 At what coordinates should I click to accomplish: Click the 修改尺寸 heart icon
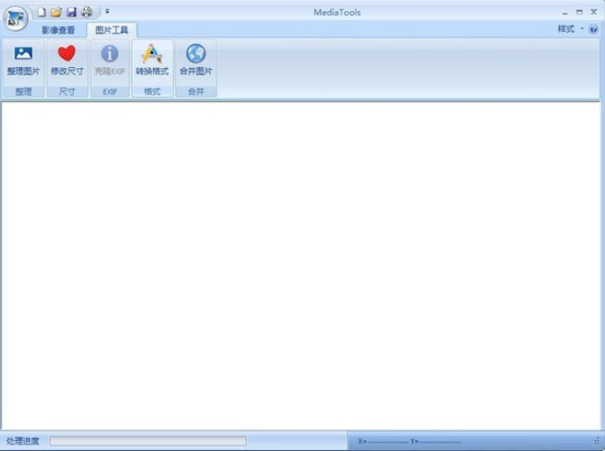(66, 53)
